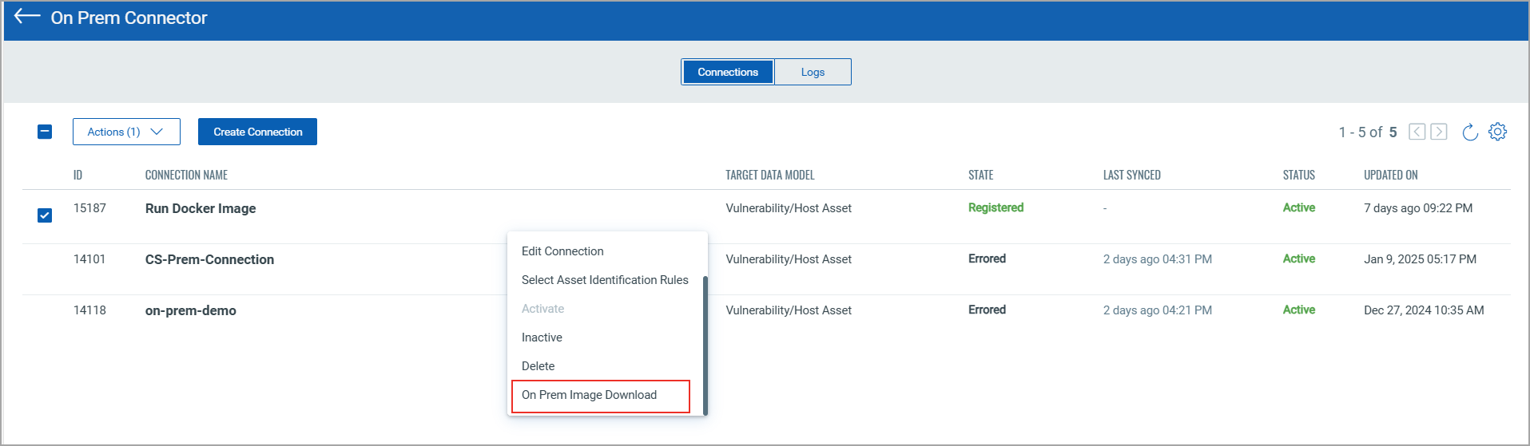Toggle the select-all checkbox in header

coord(45,132)
